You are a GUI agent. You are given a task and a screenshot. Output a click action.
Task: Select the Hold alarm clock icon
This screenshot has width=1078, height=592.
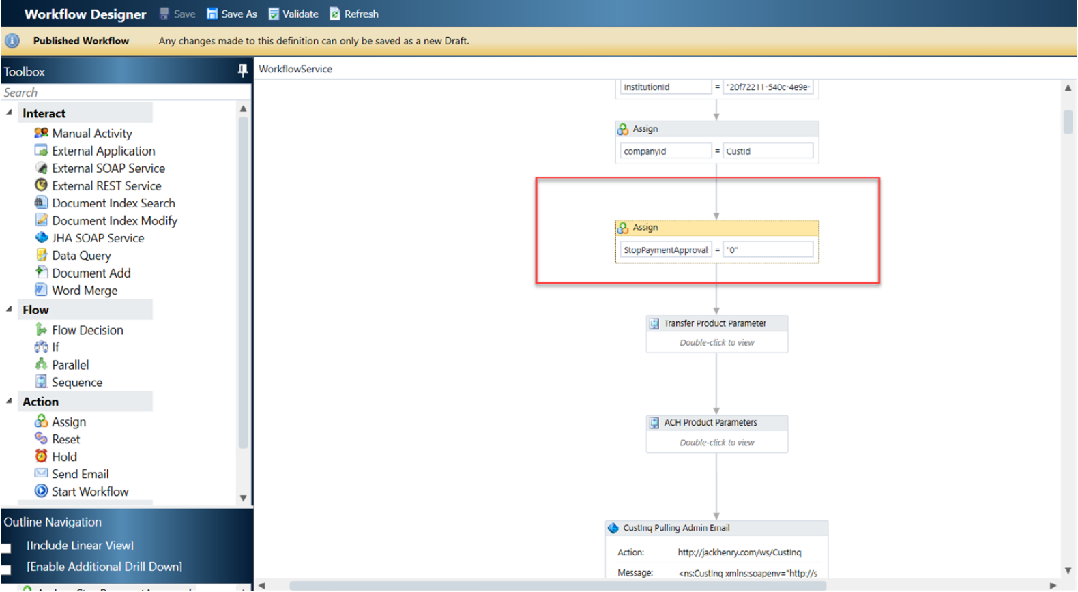[41, 456]
